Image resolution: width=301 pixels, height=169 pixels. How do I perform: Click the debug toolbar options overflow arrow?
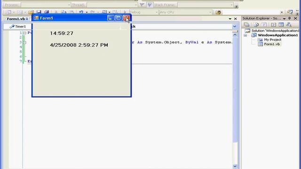click(x=237, y=7)
